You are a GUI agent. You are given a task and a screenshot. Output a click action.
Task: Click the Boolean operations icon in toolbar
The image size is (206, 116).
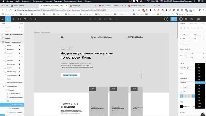[x=110, y=19]
